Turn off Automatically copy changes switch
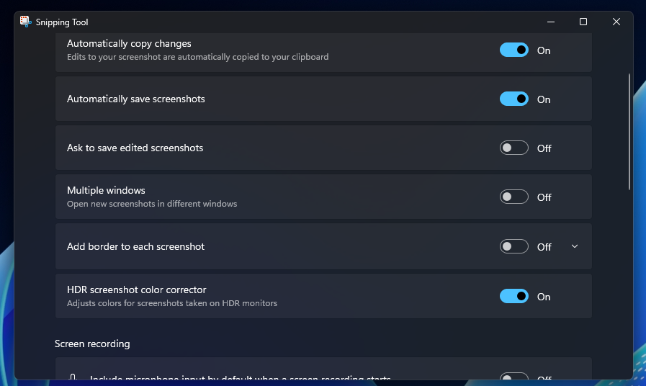The height and width of the screenshot is (386, 646). pos(513,50)
